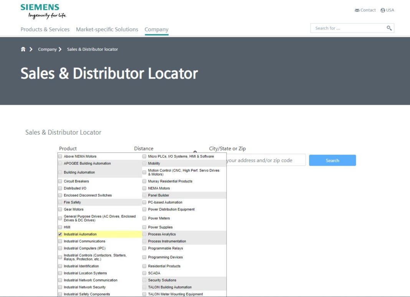Check the Circuit Breakers product

(60, 181)
